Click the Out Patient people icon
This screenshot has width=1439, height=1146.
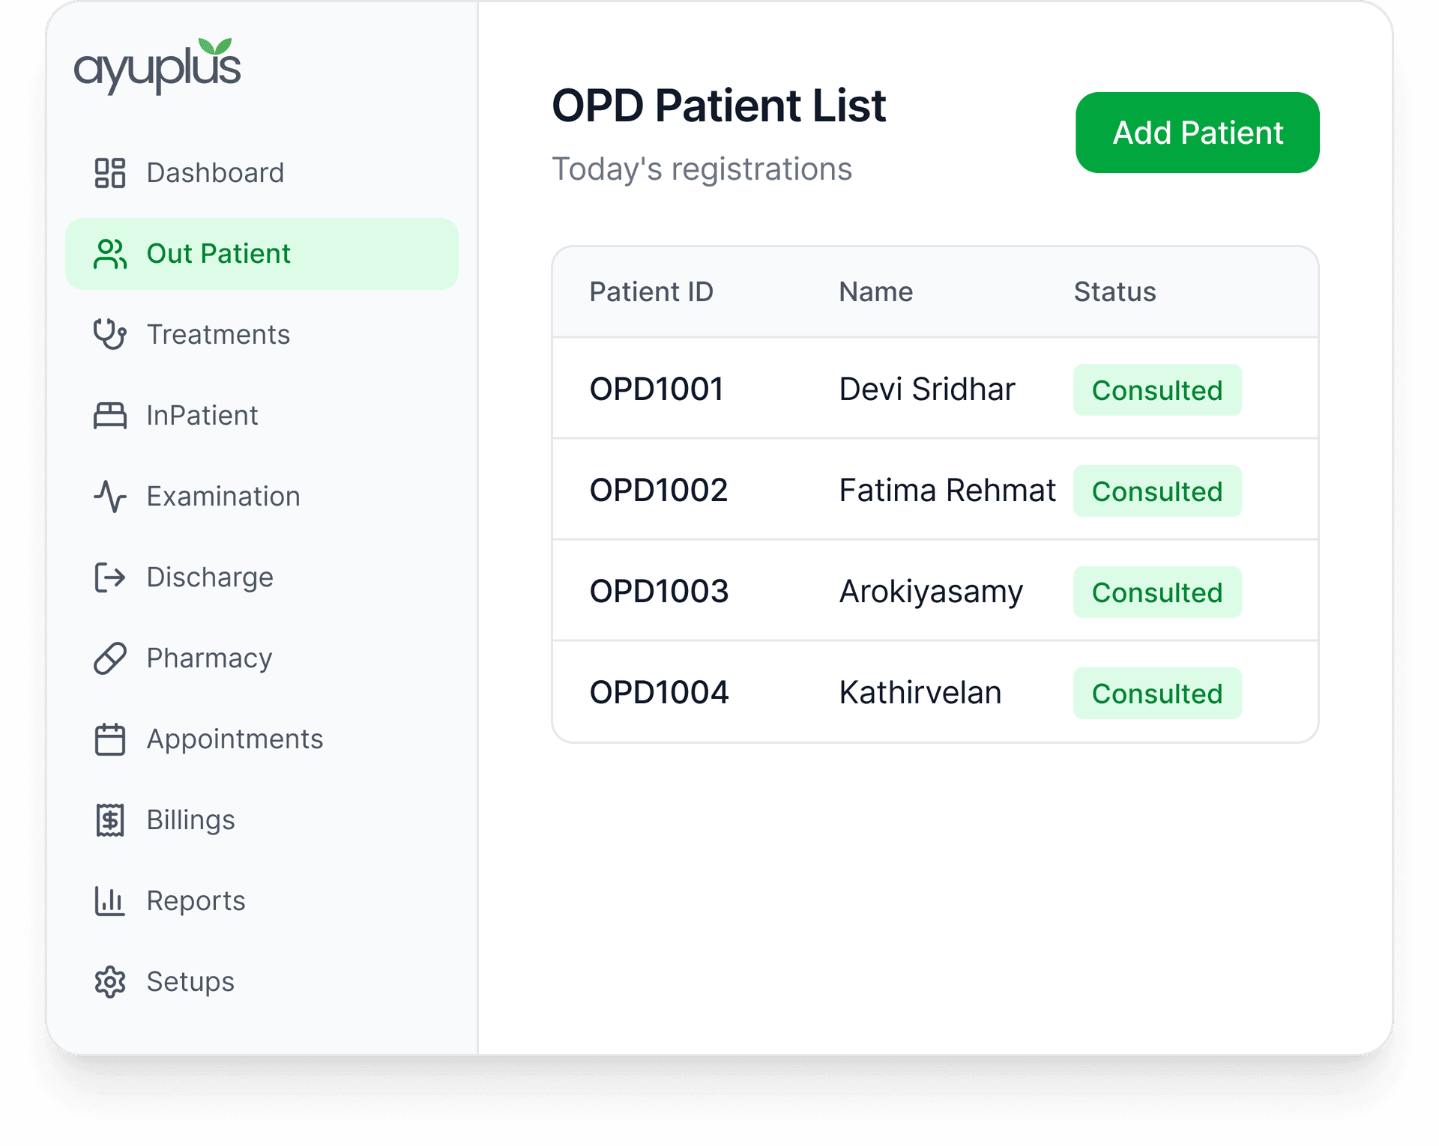(109, 254)
